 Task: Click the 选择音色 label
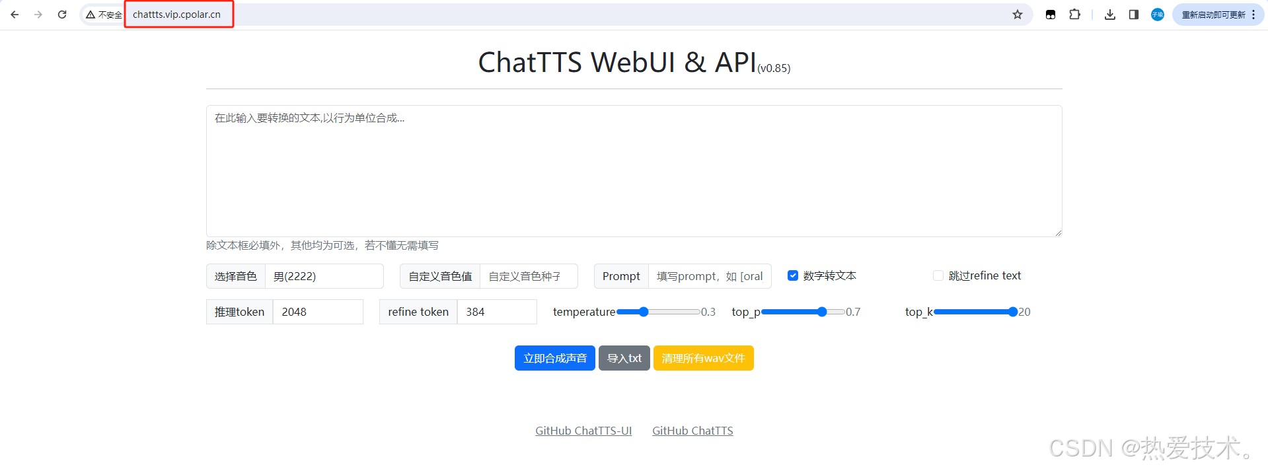click(x=236, y=276)
